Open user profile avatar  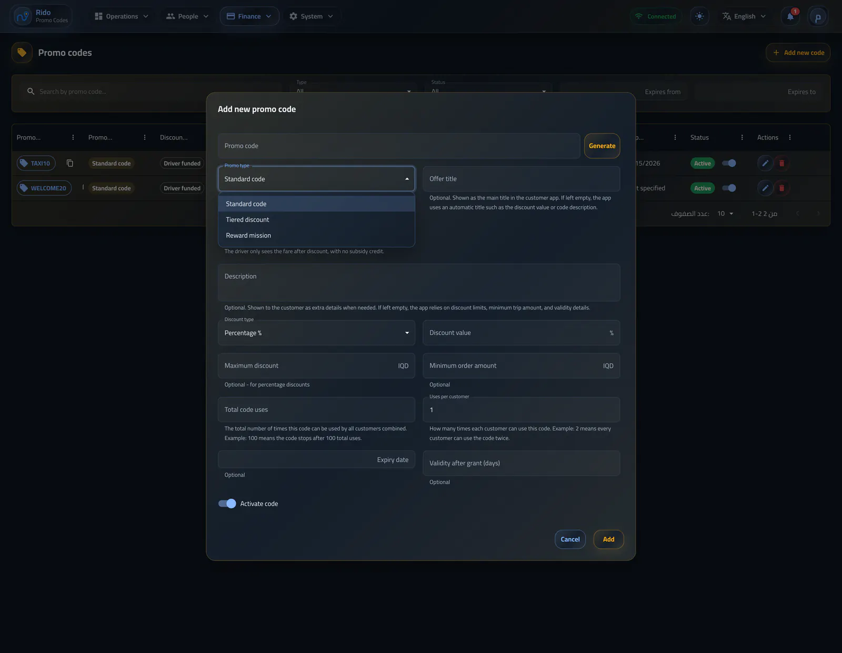tap(818, 17)
